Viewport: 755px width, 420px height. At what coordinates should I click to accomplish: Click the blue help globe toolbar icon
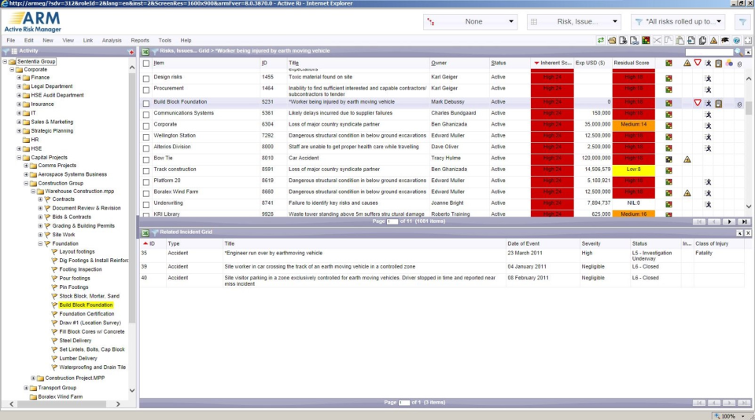point(736,40)
